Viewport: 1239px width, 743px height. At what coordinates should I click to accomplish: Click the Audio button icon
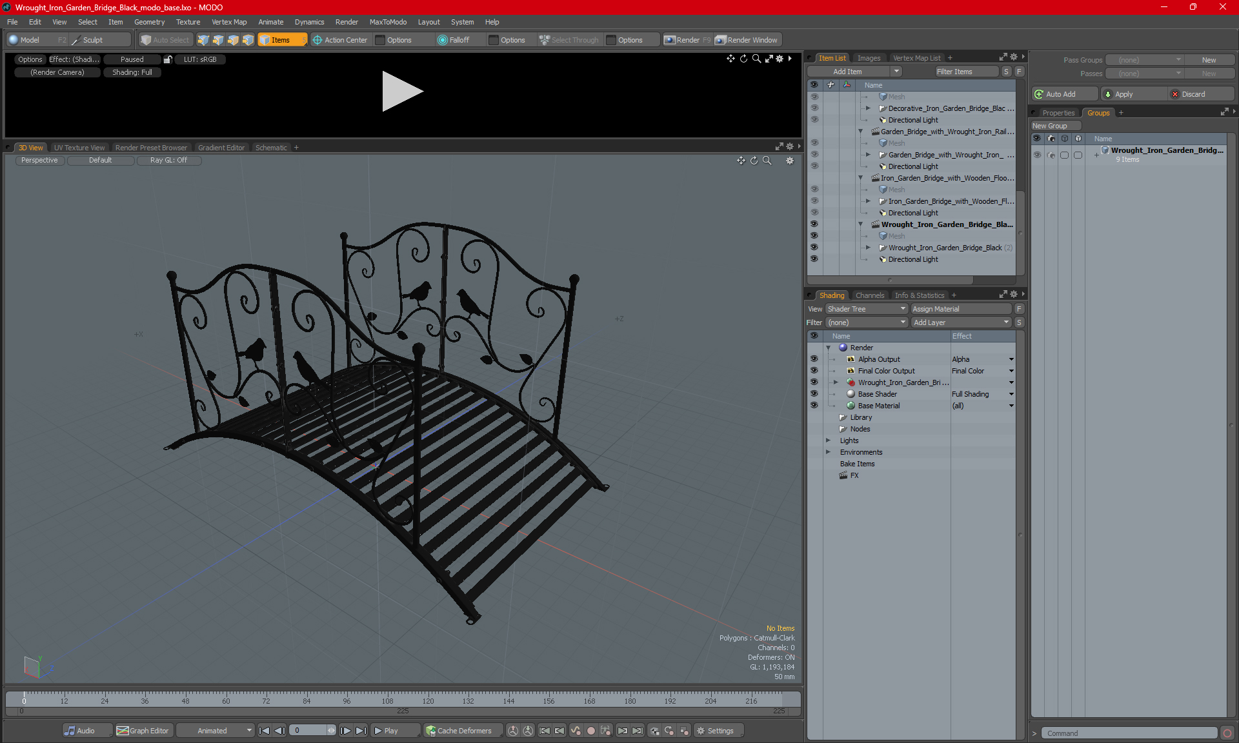pyautogui.click(x=70, y=731)
